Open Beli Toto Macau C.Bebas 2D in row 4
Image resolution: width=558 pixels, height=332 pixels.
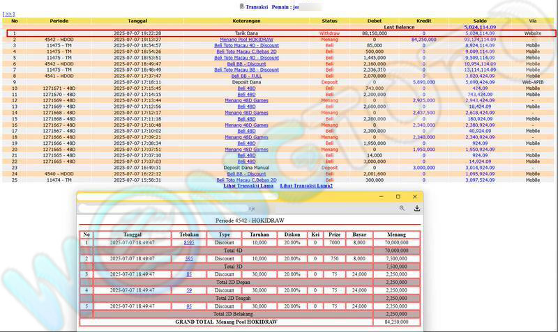(246, 52)
